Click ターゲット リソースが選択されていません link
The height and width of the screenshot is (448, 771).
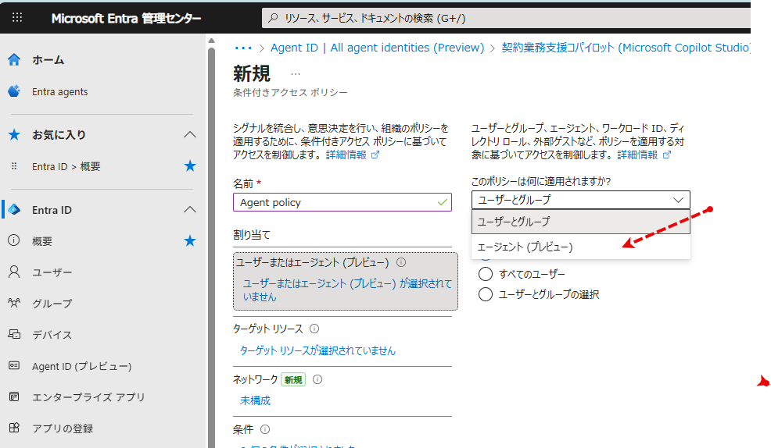point(317,350)
